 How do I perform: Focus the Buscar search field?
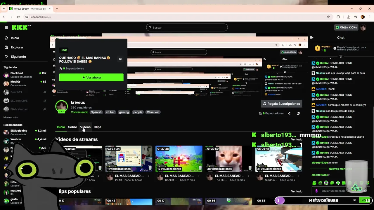[187, 27]
